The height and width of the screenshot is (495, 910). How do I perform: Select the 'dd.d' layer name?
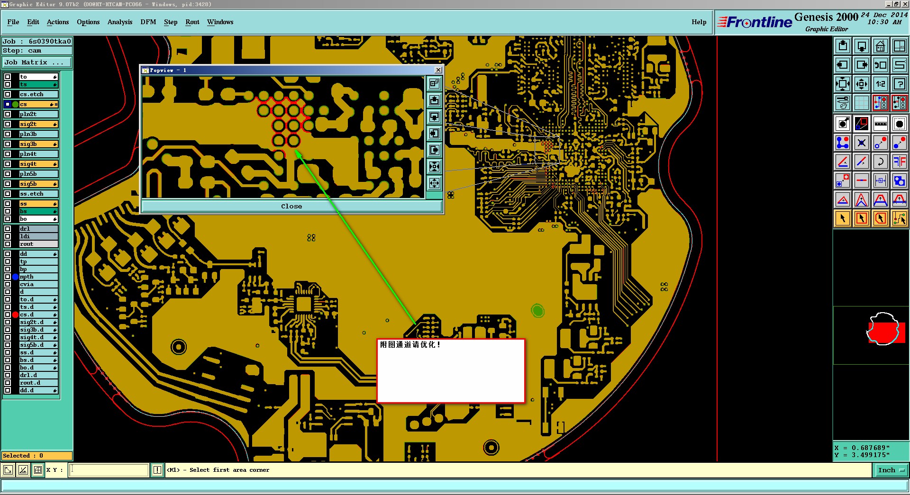[x=38, y=390]
